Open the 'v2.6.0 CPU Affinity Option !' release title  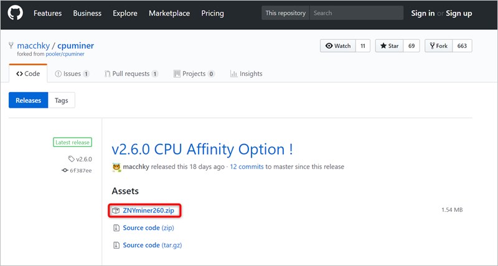(x=202, y=150)
